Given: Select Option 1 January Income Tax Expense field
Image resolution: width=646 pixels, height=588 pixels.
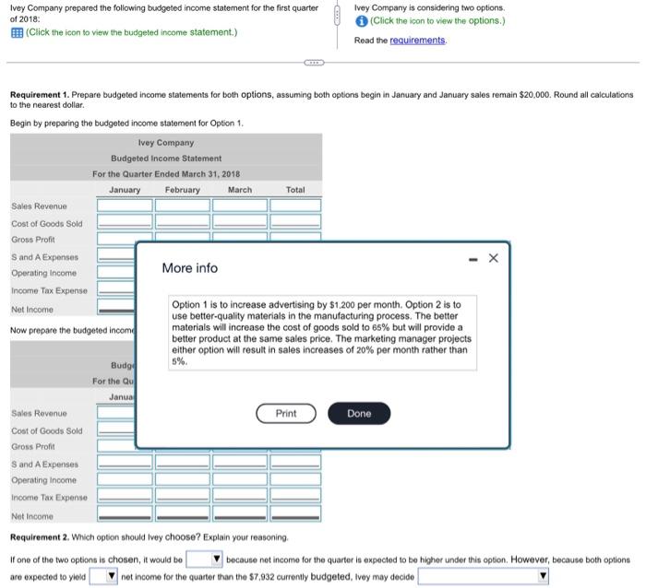Looking at the screenshot, I should pyautogui.click(x=116, y=288).
